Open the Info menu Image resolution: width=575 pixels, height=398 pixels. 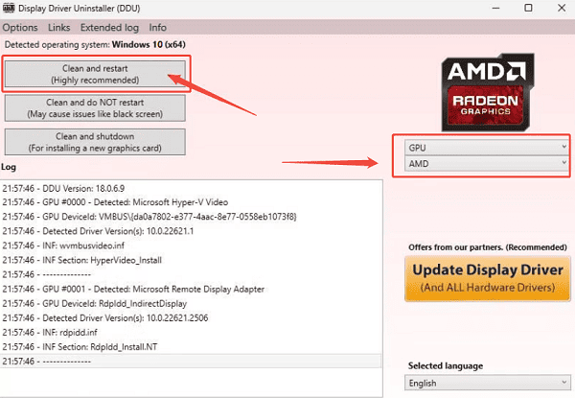(157, 28)
